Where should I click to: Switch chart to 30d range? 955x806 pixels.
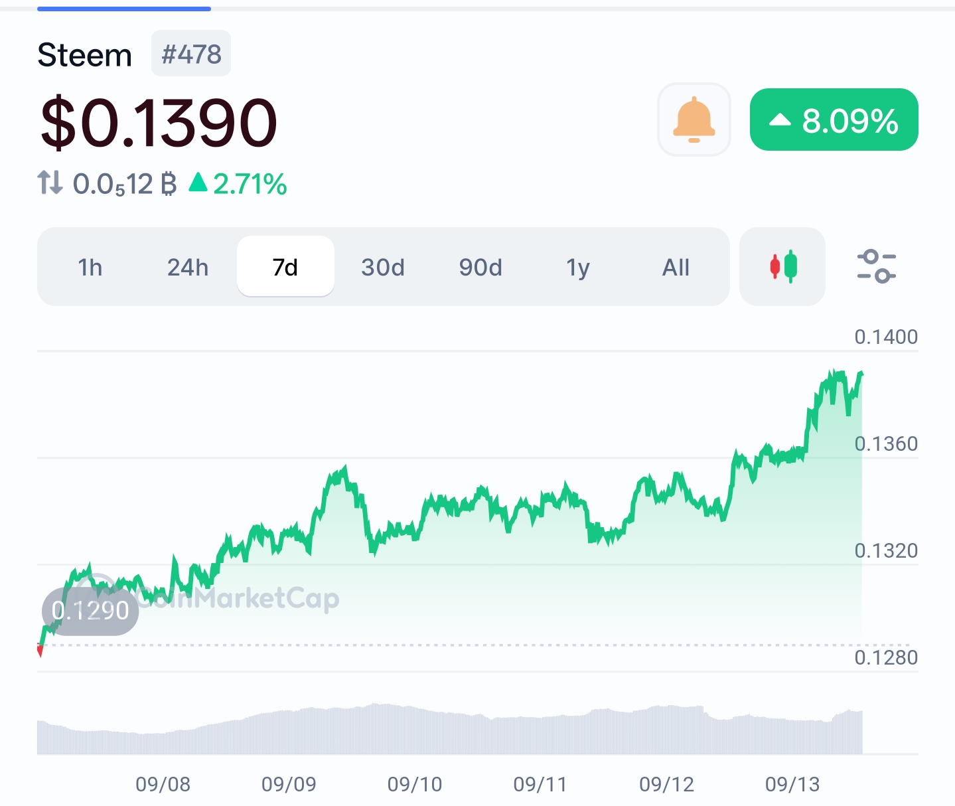pyautogui.click(x=383, y=267)
